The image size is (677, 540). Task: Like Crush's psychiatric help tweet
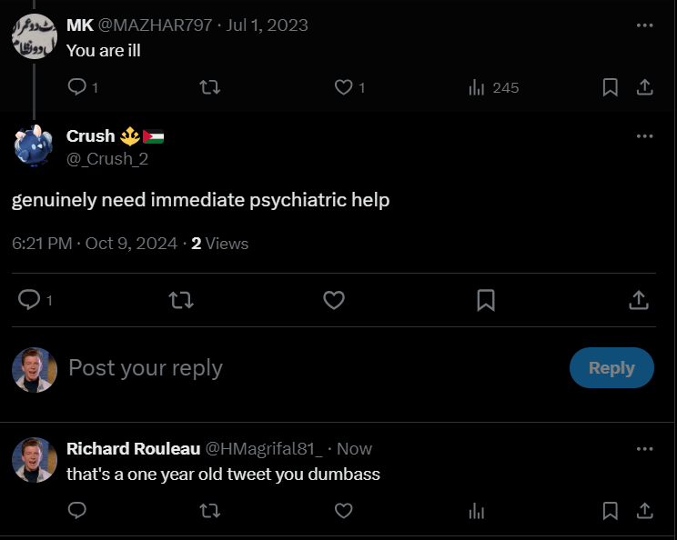[x=334, y=300]
